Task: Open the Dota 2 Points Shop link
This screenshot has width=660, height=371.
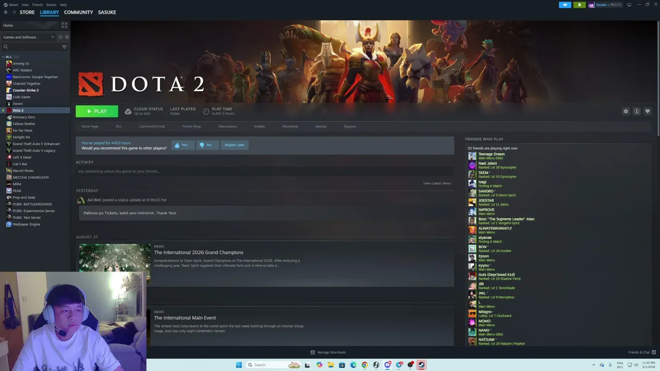Action: [192, 126]
